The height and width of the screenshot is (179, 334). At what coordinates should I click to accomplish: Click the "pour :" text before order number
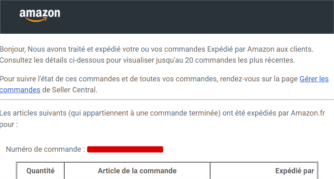[9, 124]
